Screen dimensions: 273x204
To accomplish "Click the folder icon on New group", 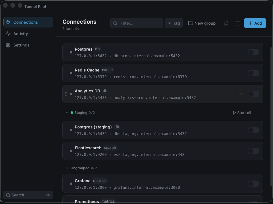I will click(x=190, y=23).
